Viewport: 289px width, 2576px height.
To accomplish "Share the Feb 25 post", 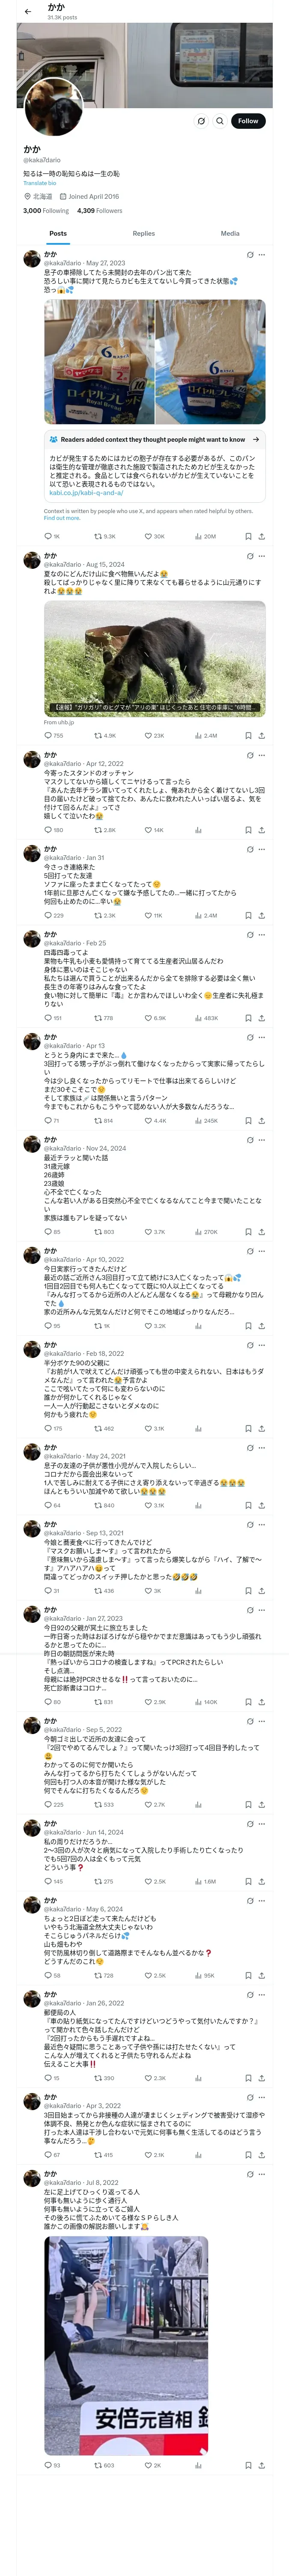I will pyautogui.click(x=261, y=1018).
